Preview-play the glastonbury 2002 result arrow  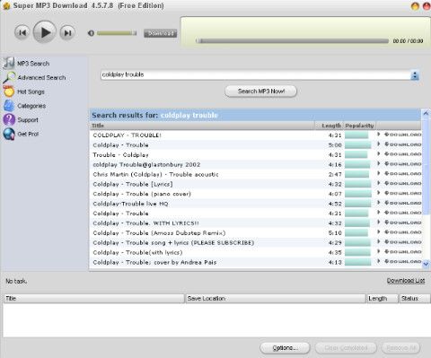click(379, 164)
